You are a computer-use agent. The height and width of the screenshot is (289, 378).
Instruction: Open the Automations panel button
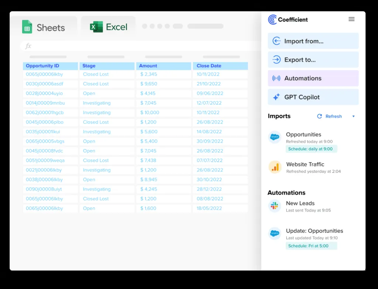tap(313, 78)
